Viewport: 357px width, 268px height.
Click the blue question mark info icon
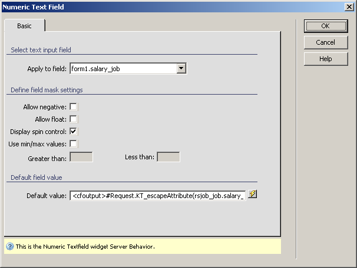click(9, 247)
